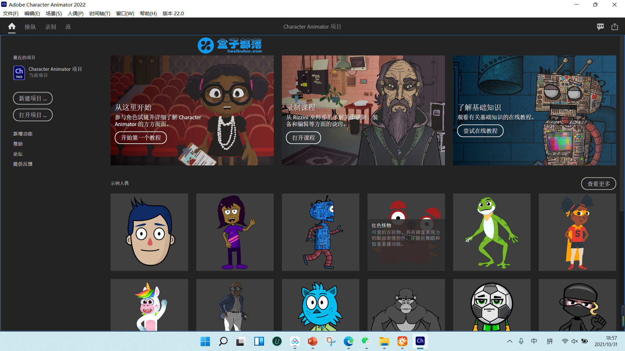Open the blue cat monster puppet

pos(321,305)
